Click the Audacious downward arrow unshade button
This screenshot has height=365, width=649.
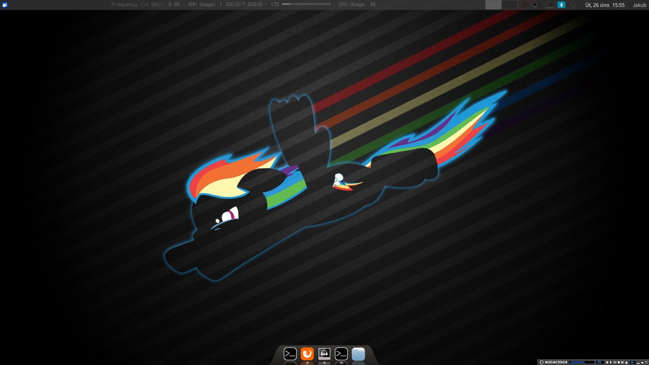pos(642,363)
